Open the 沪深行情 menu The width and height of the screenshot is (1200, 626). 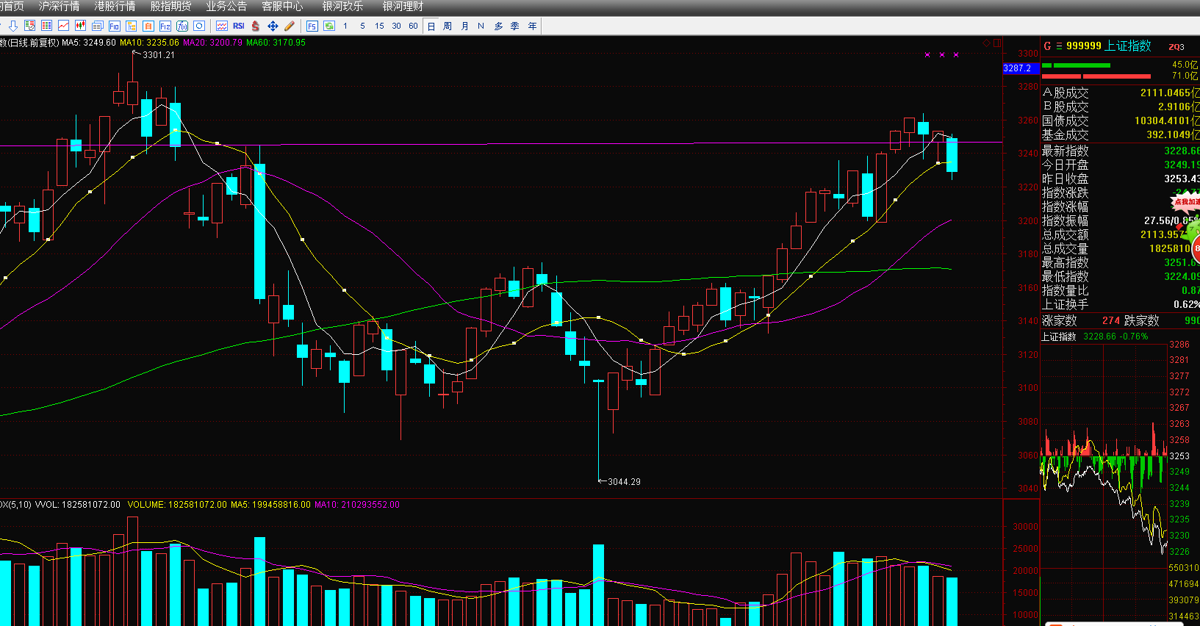click(x=59, y=7)
